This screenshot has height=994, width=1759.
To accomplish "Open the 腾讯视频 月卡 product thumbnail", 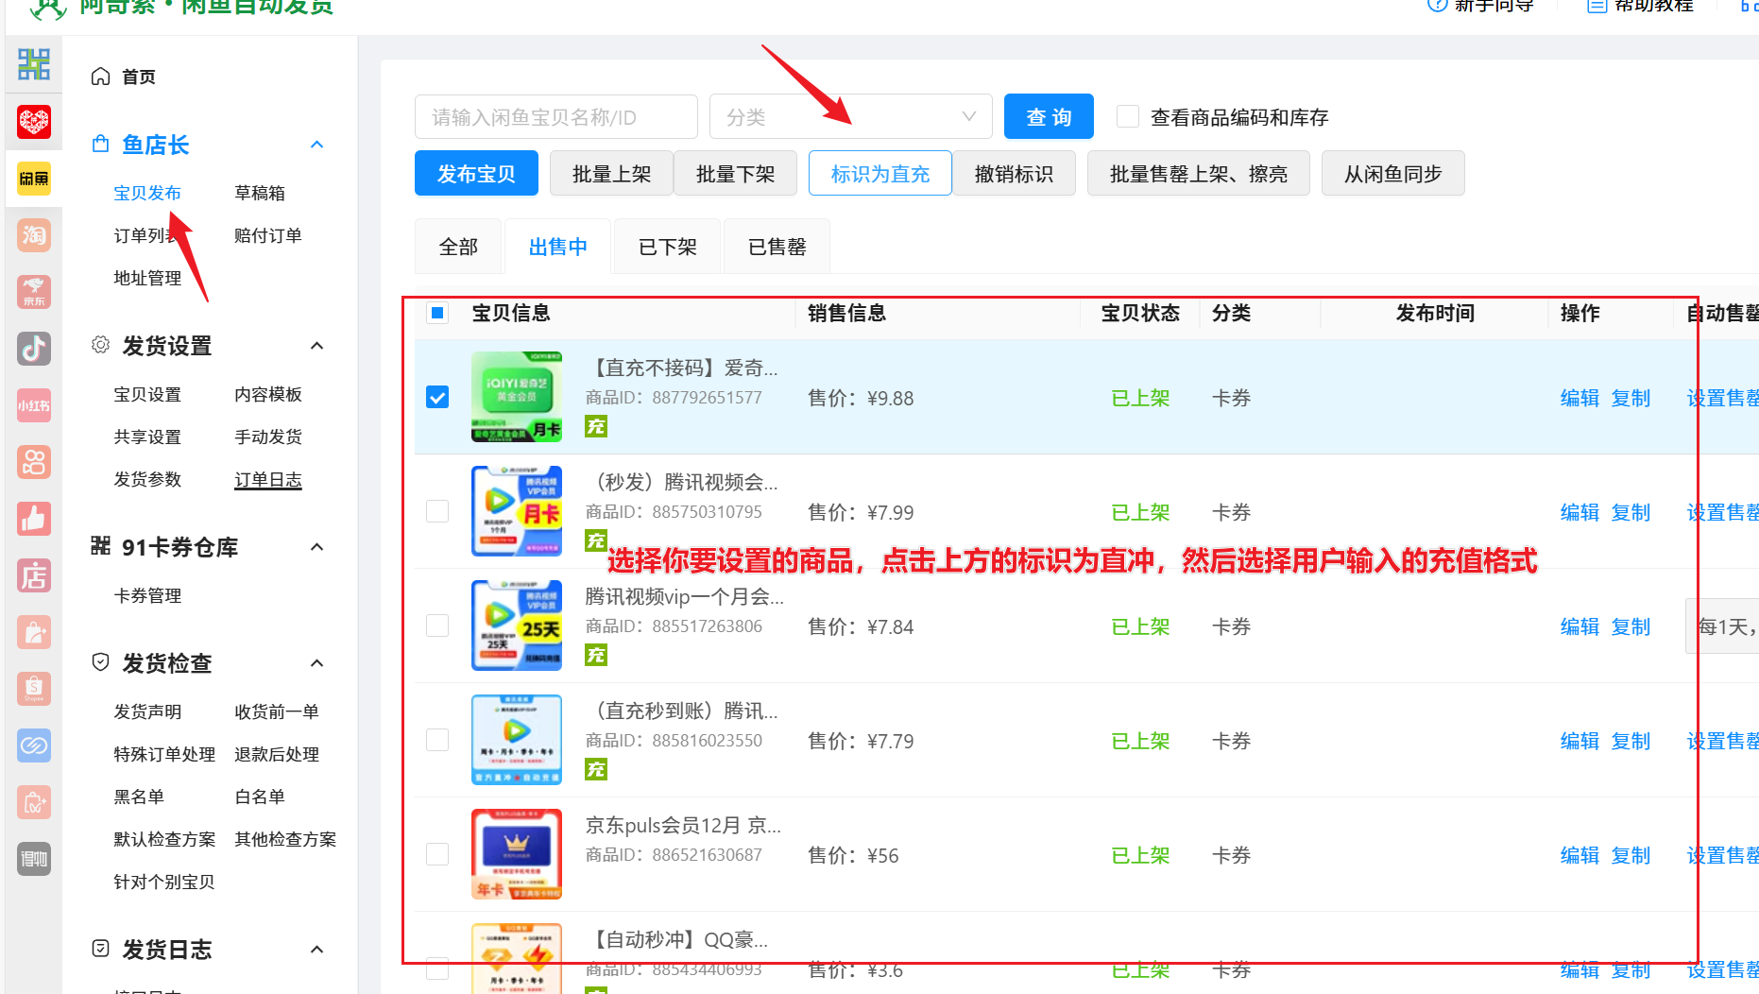I will [x=517, y=511].
